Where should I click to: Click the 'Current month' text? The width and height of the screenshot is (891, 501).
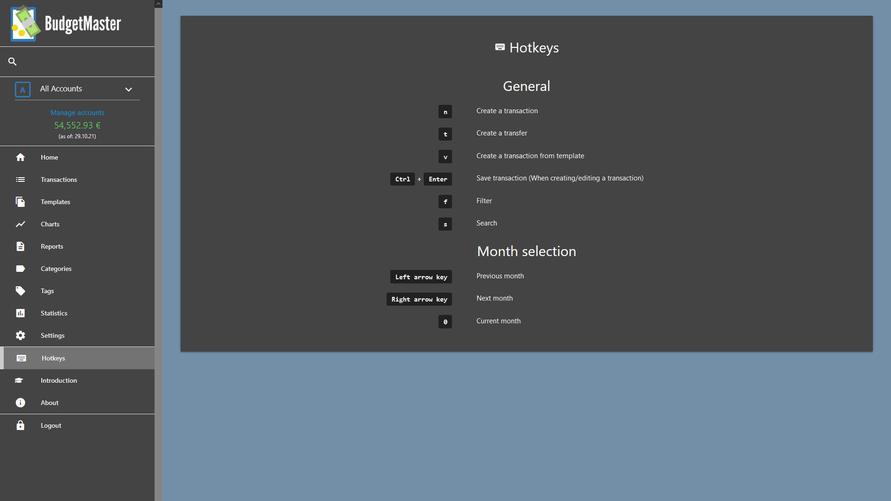click(498, 321)
